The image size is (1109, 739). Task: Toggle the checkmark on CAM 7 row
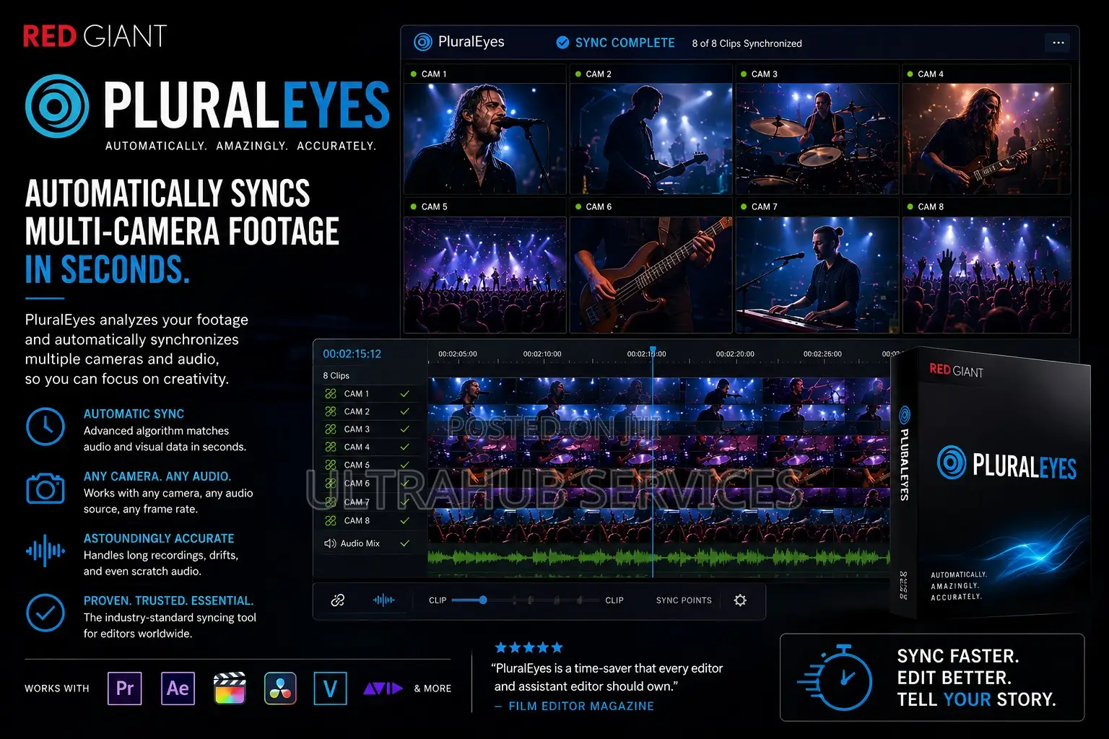point(404,502)
